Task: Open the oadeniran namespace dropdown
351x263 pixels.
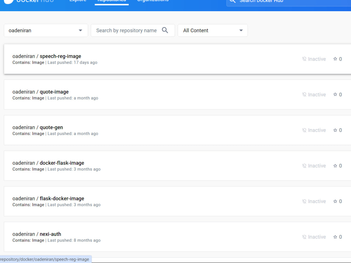Action: (x=46, y=31)
